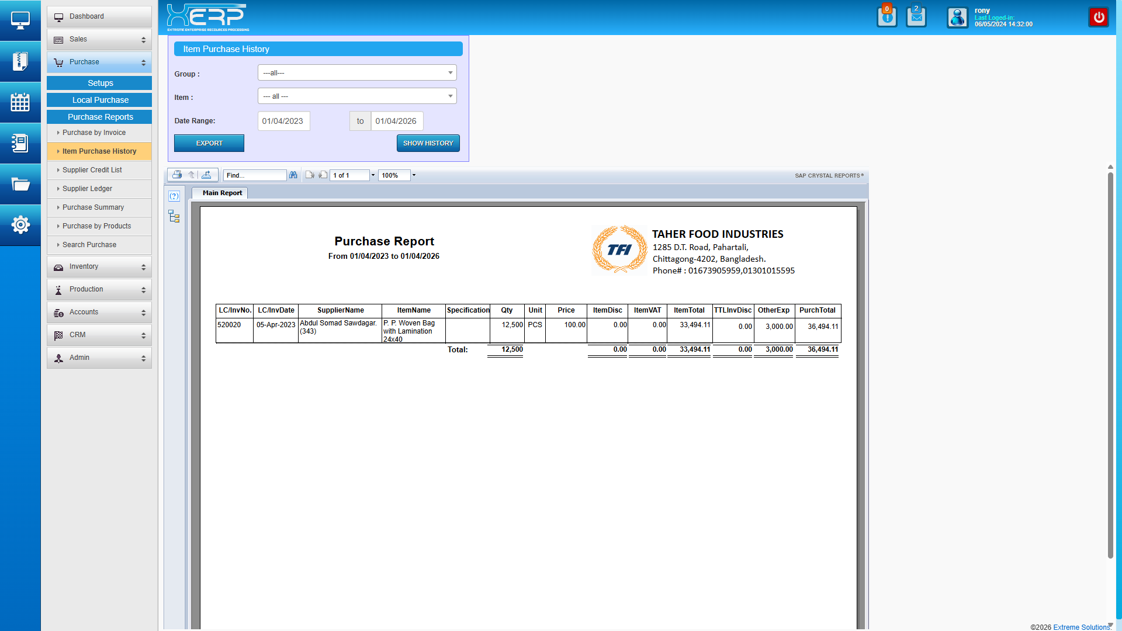1122x631 pixels.
Task: Open the alert notifications icon
Action: 886,17
